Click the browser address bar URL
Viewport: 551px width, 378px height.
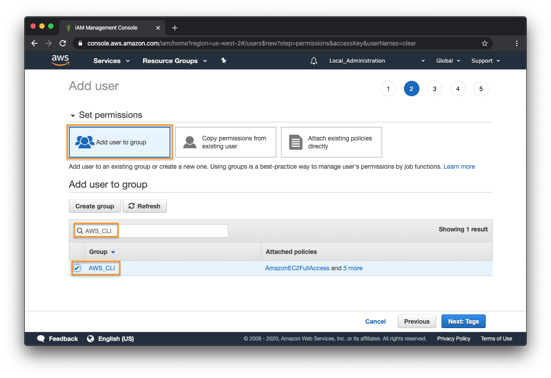(x=252, y=43)
